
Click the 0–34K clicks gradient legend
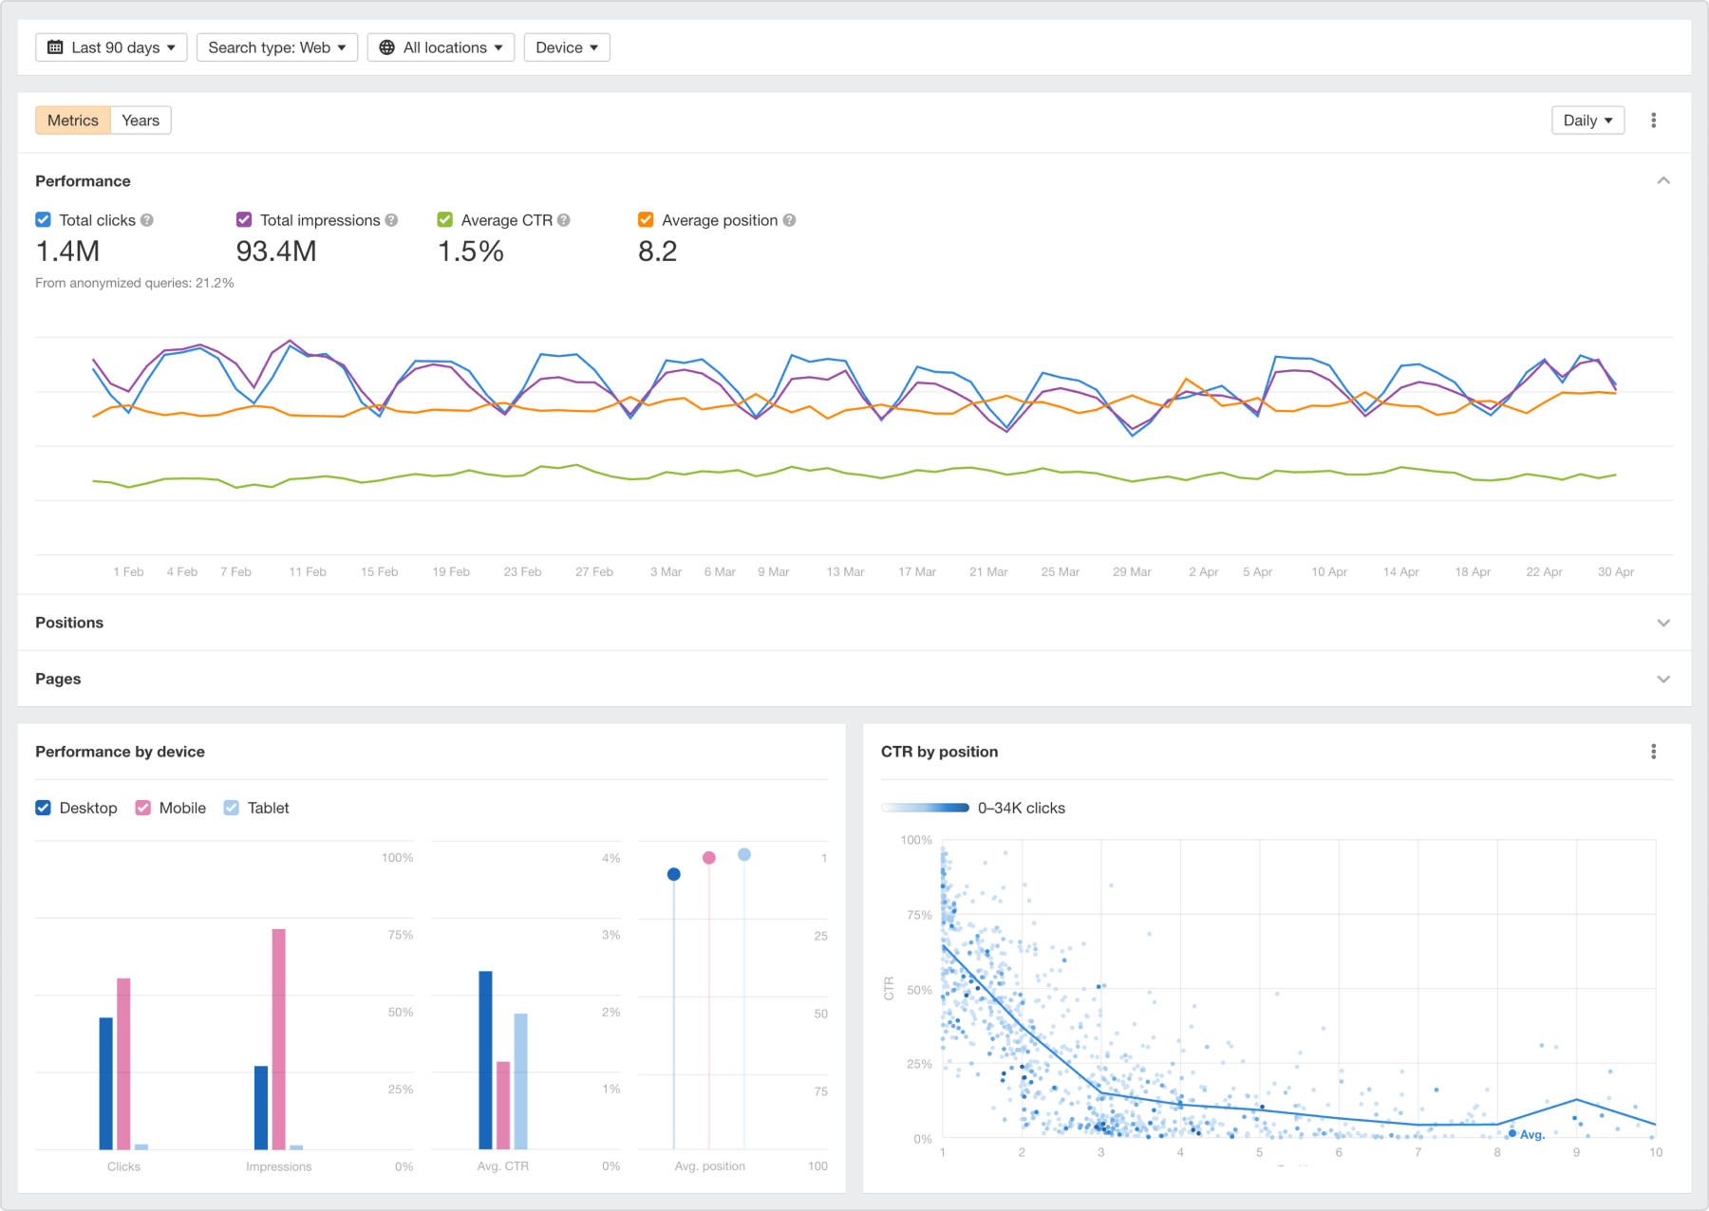(x=925, y=808)
